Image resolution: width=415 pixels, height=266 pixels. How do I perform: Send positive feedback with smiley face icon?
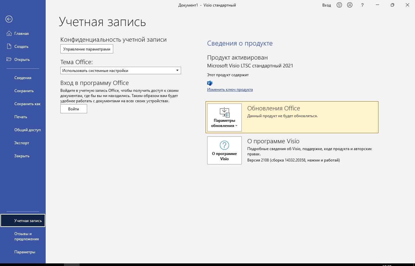339,5
